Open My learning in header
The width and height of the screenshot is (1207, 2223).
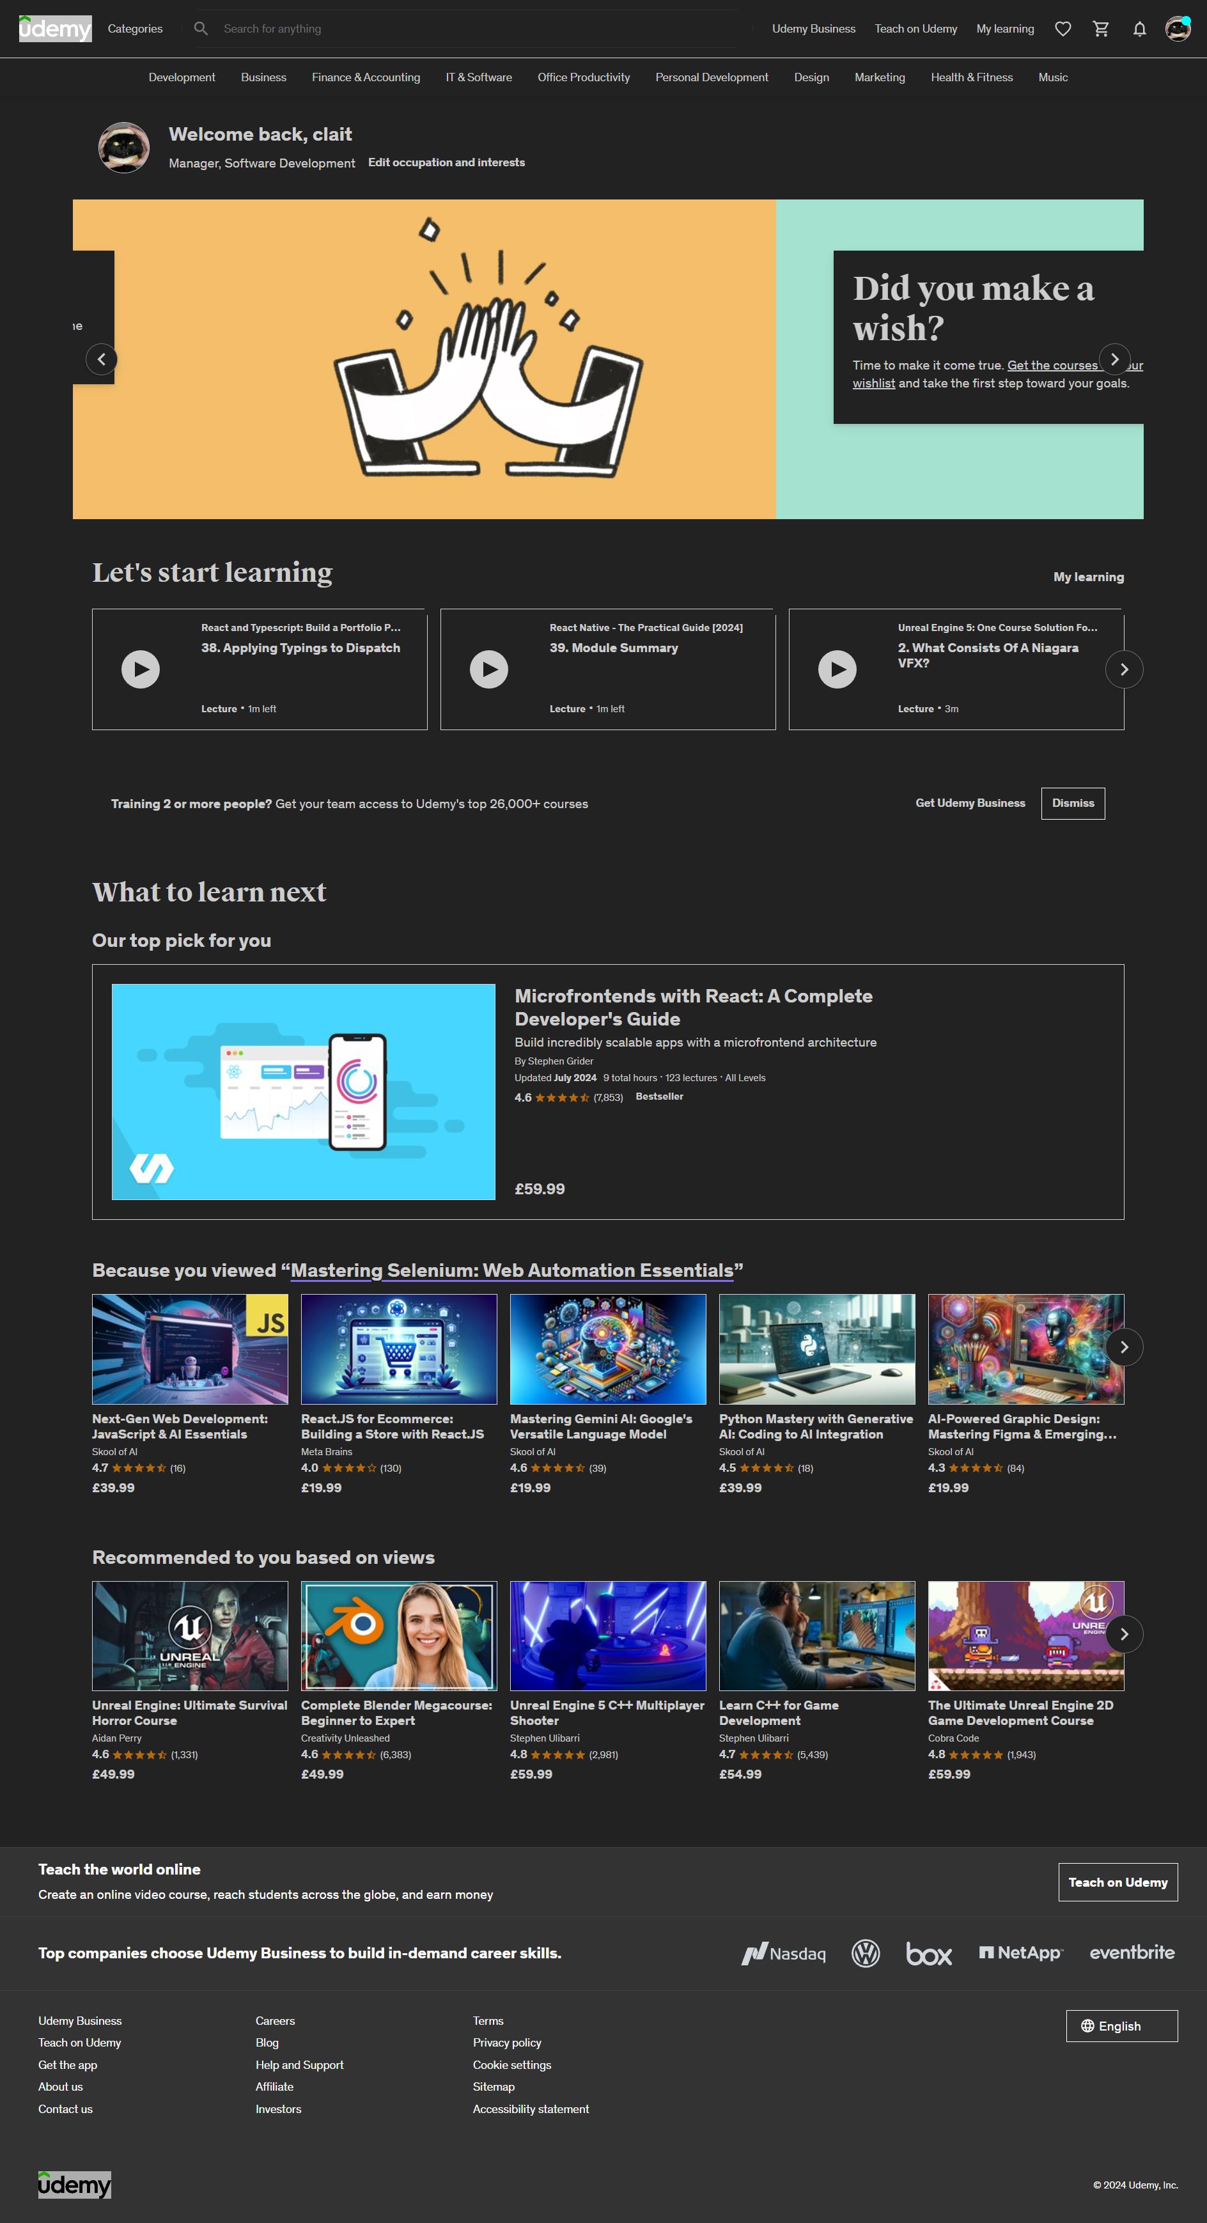(1005, 29)
